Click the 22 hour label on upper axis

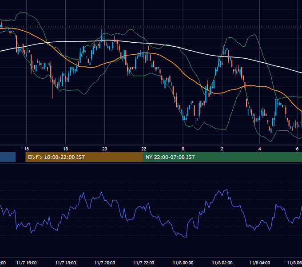[144, 149]
